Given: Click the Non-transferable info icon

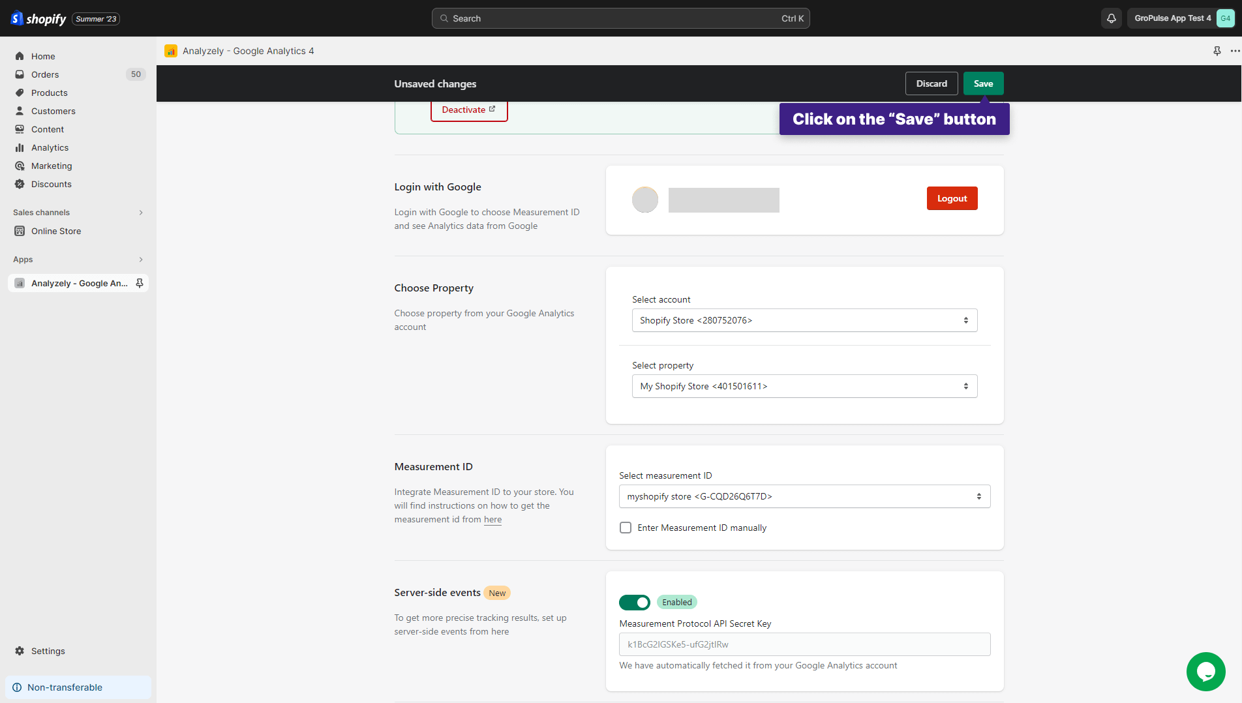Looking at the screenshot, I should (17, 687).
